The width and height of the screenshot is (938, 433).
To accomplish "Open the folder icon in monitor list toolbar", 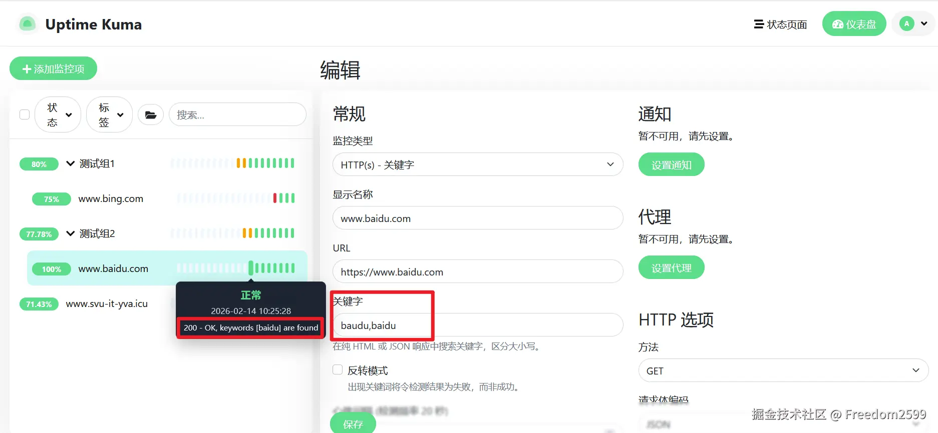I will pos(151,115).
